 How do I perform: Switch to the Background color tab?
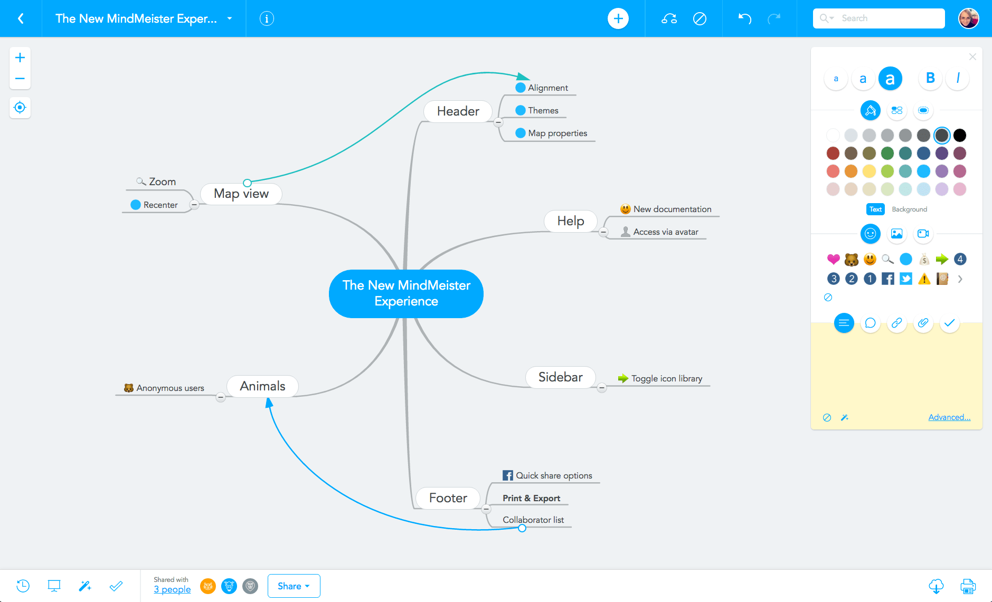(909, 209)
